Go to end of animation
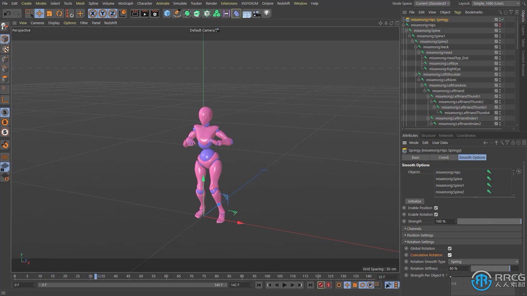The width and height of the screenshot is (527, 296). tap(310, 285)
